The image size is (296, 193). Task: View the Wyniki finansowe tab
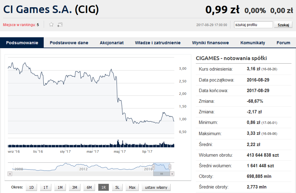click(x=210, y=43)
